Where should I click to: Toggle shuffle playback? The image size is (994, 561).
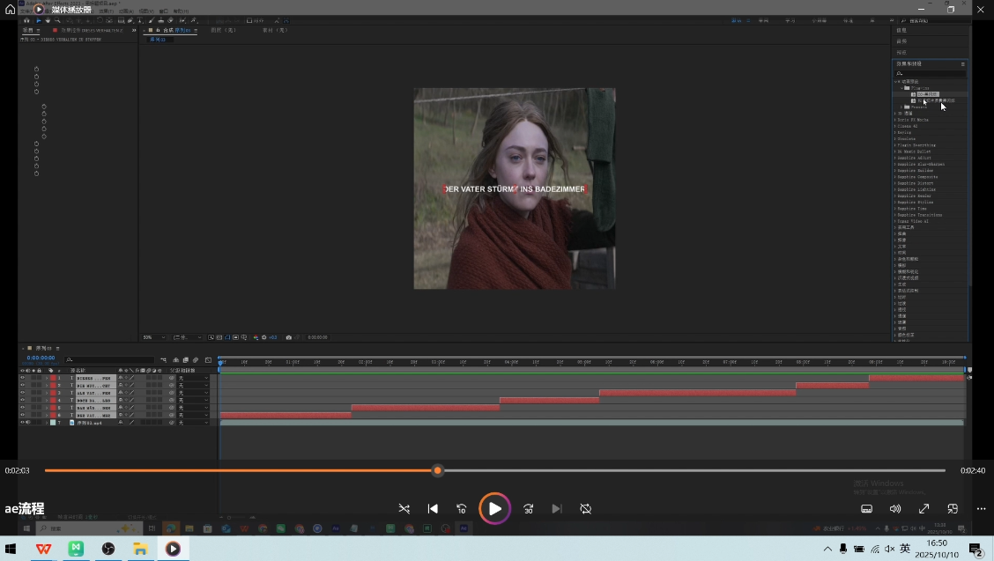[x=404, y=509]
